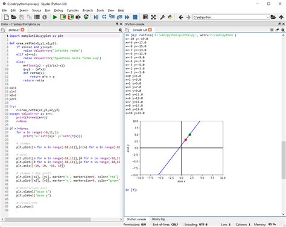Close the IPython console pane
The image size is (286, 227).
284,24
